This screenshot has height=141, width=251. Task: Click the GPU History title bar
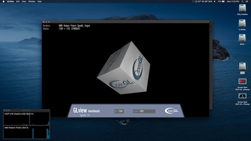(x=26, y=110)
